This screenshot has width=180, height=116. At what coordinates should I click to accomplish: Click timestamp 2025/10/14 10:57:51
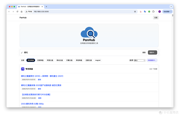29,80
